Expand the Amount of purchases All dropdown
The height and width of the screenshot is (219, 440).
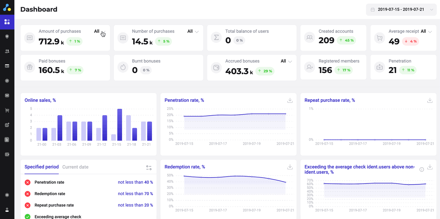100,31
